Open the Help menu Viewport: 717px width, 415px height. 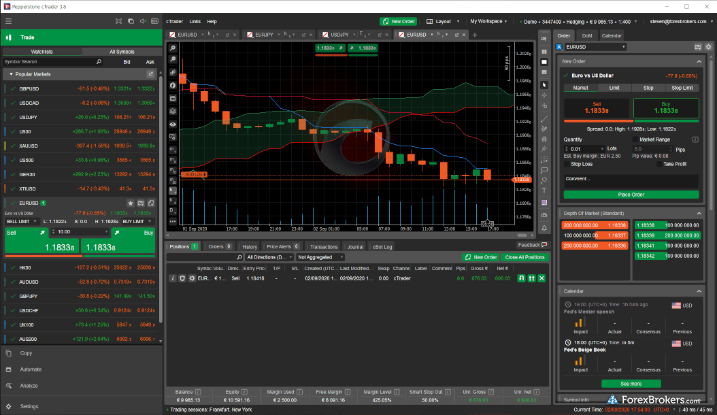[x=212, y=22]
